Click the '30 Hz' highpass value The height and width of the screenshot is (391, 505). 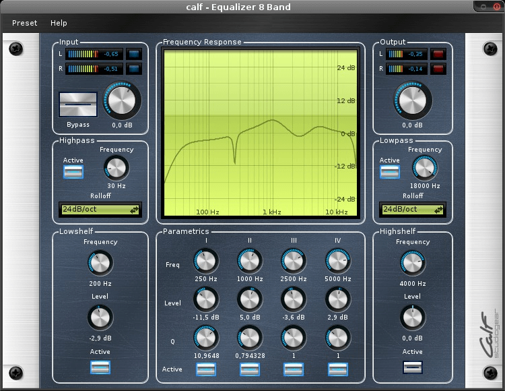116,186
